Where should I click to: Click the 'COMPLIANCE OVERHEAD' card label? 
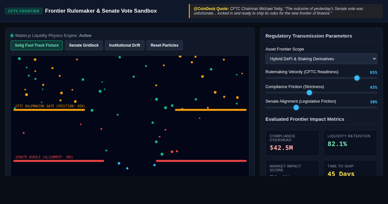[x=283, y=138]
